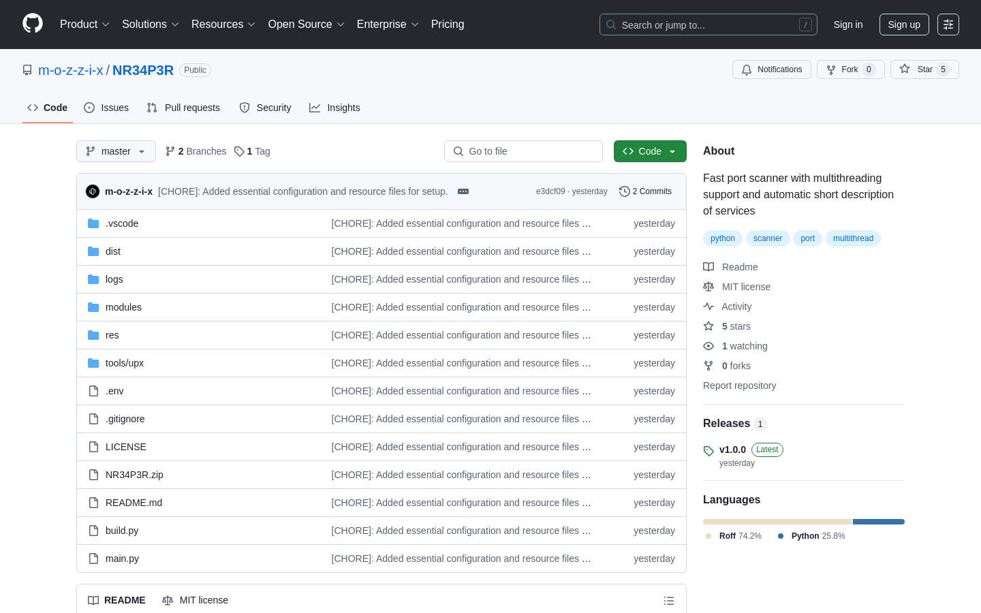Open the res folder
981x613 pixels.
pos(112,335)
